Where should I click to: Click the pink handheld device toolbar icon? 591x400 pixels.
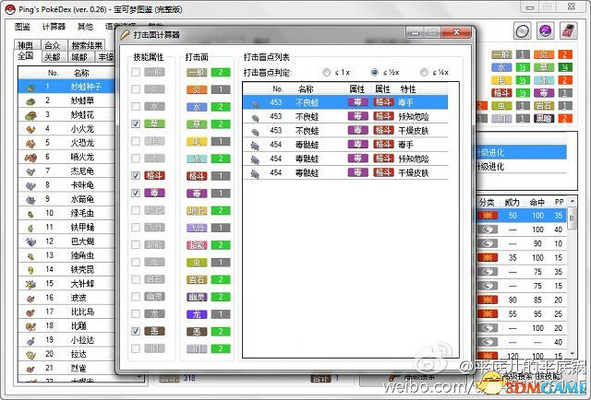point(569,30)
